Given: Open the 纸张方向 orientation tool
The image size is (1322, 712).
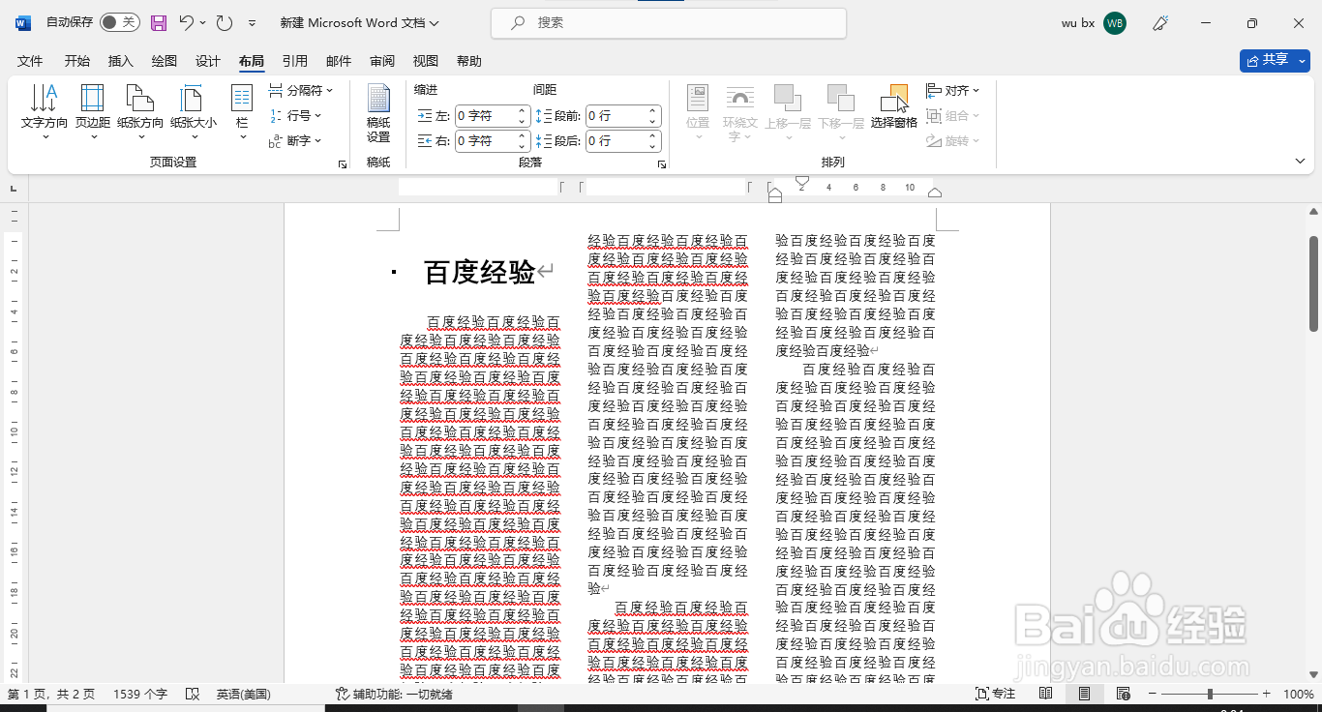Looking at the screenshot, I should tap(140, 111).
